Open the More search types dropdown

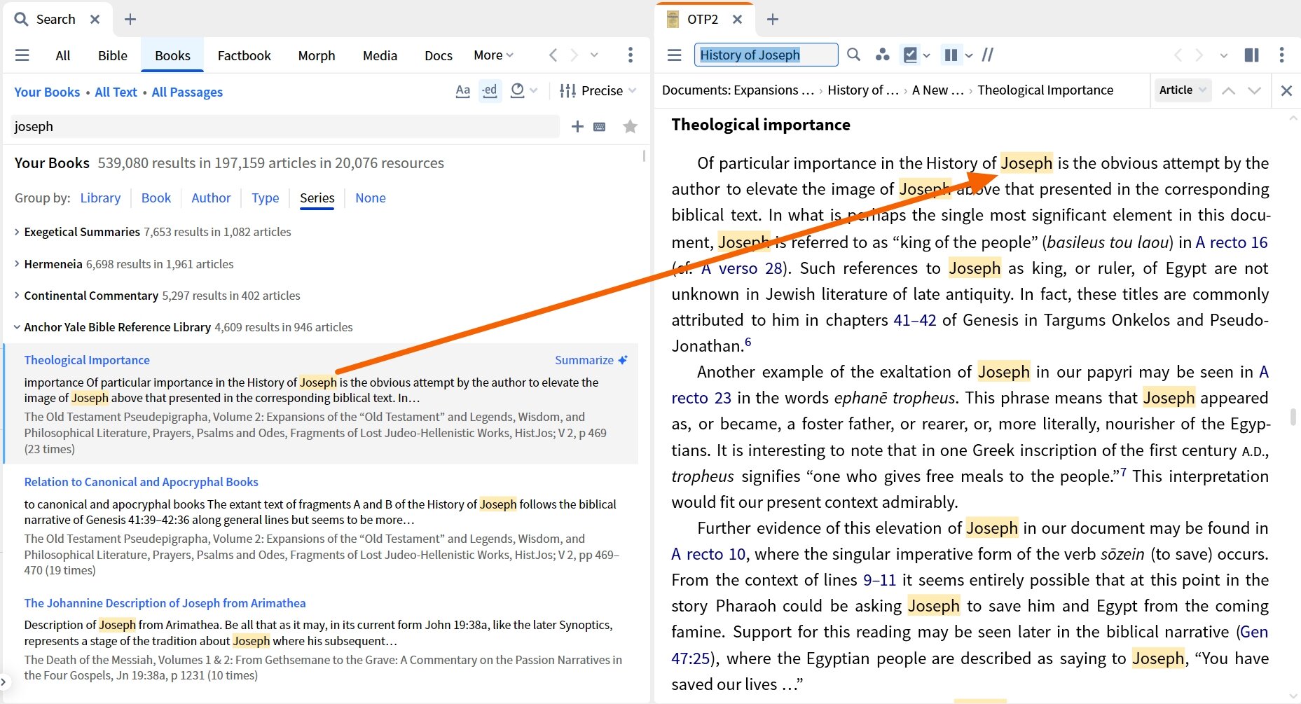tap(494, 55)
